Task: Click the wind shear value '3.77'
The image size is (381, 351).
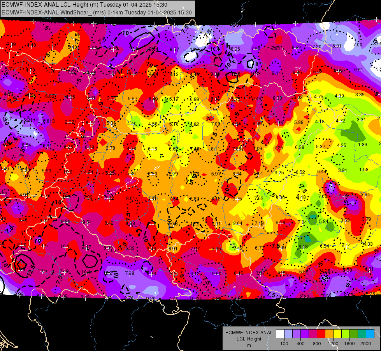Action: point(112,98)
